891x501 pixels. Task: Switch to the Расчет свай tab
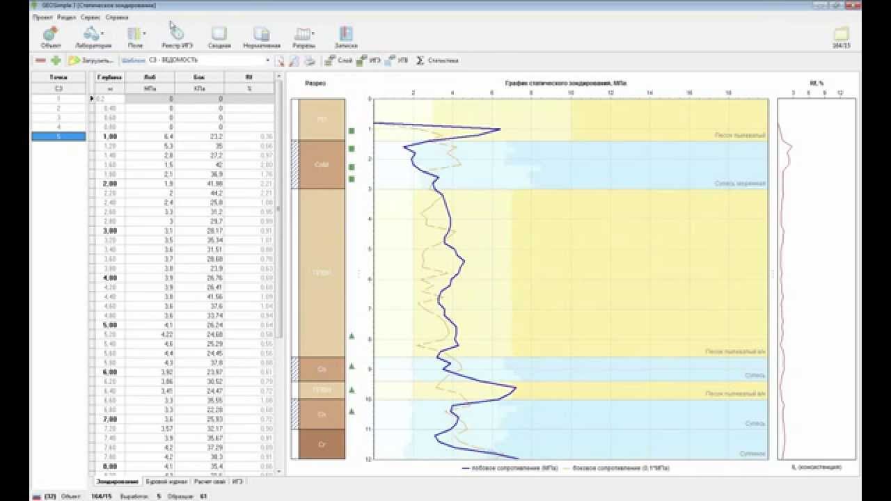pos(210,481)
